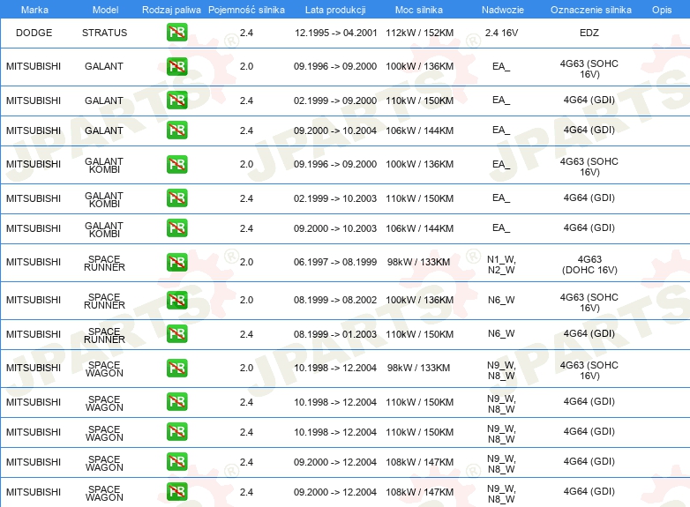
Task: Select 4G63 (SOHC 16V) in Galant Kombi row
Action: (589, 167)
